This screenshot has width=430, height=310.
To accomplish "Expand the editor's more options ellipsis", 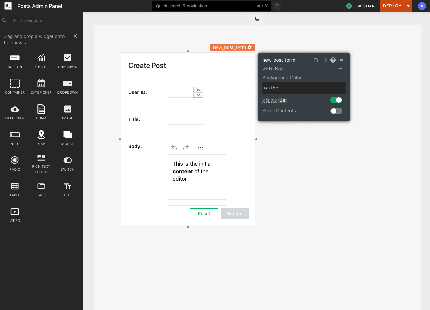I will (200, 148).
